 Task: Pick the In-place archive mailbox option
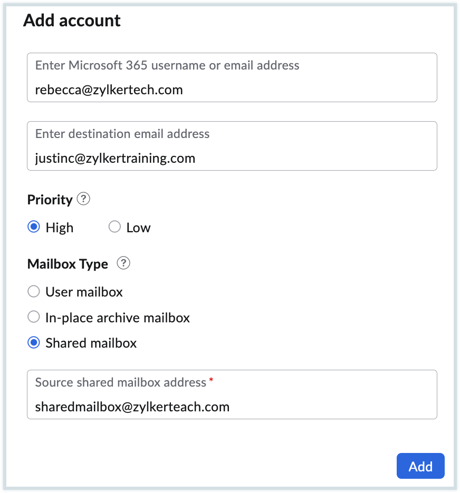[34, 317]
